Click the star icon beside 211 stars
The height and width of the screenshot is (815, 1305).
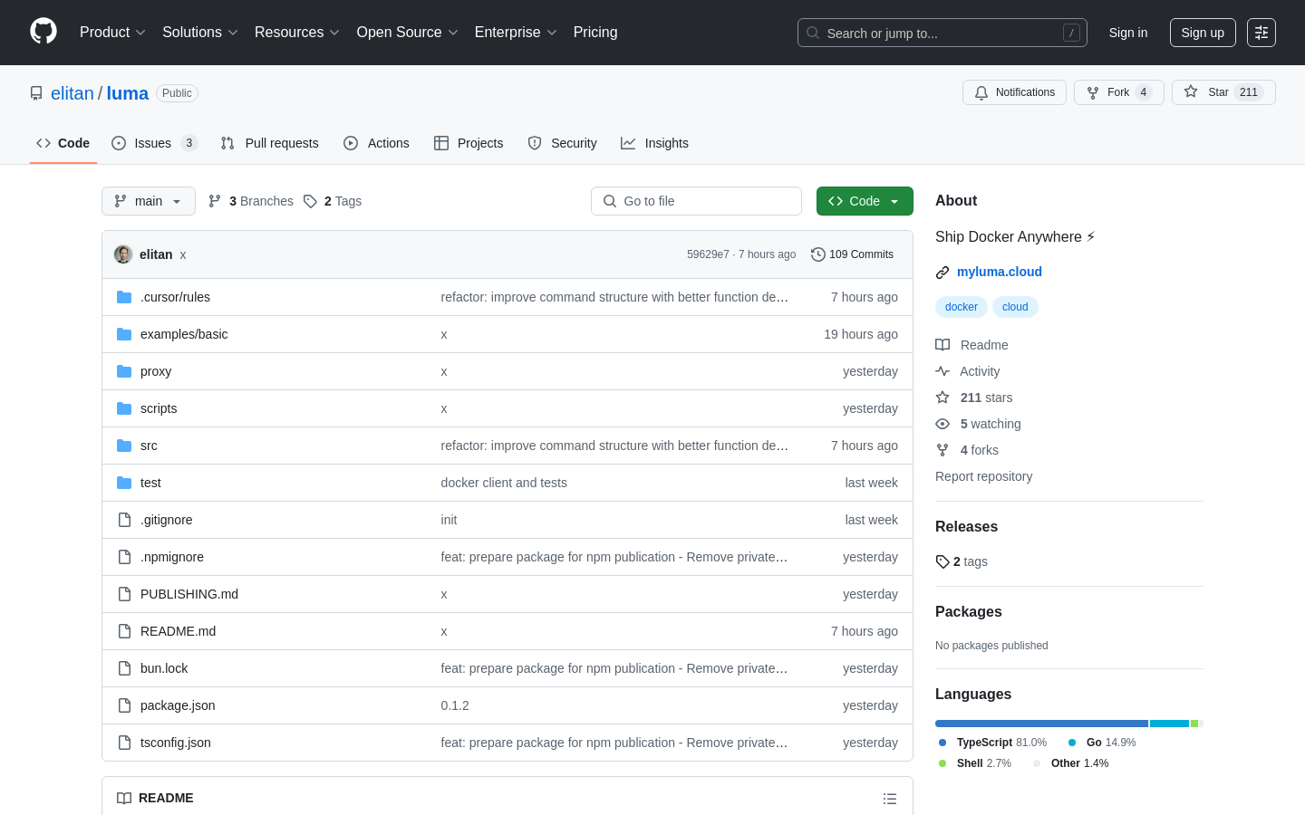[x=942, y=398]
